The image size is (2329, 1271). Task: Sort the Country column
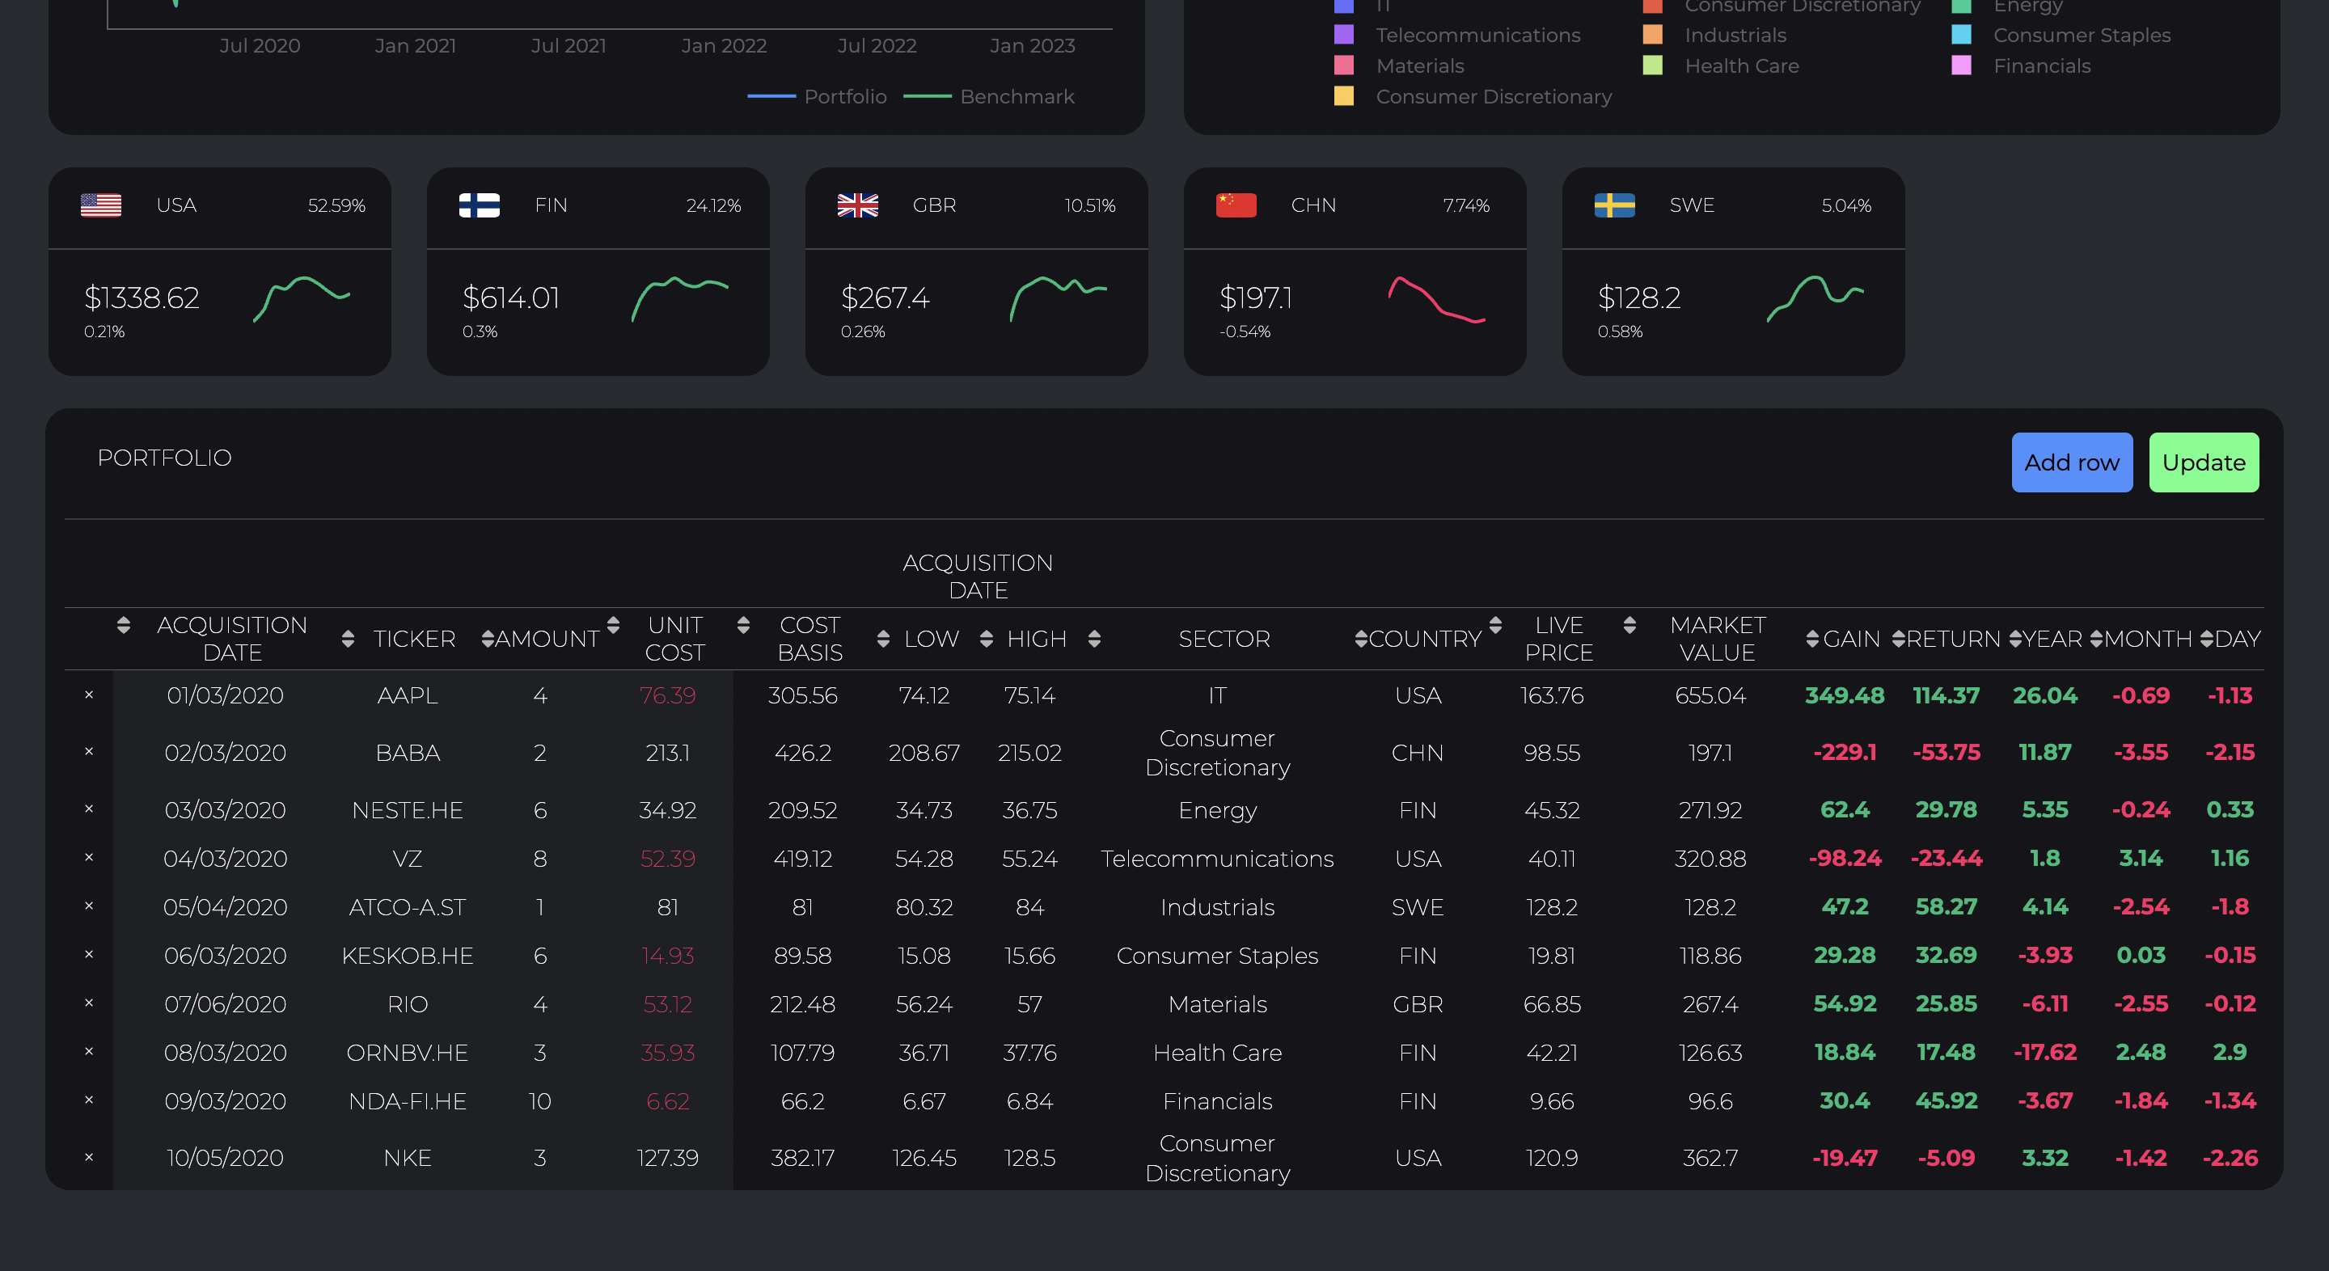[x=1362, y=639]
